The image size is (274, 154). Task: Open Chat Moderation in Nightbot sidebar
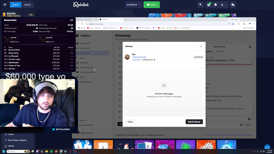(87, 72)
